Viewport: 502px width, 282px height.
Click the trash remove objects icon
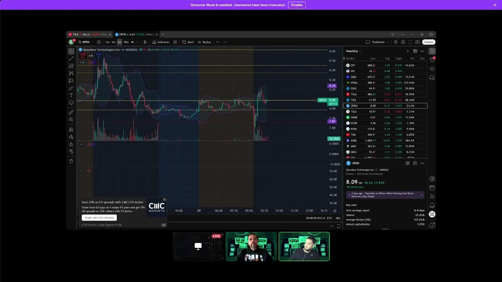(71, 161)
